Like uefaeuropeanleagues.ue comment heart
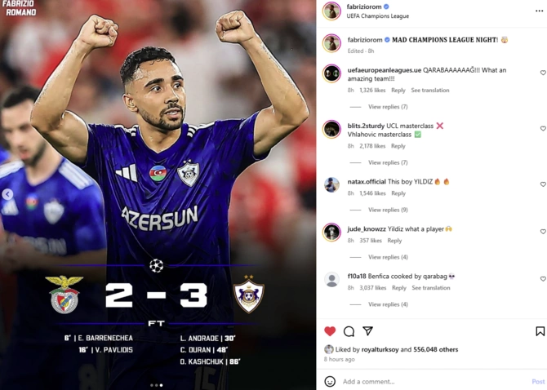Image resolution: width=547 pixels, height=390 pixels. point(543,73)
